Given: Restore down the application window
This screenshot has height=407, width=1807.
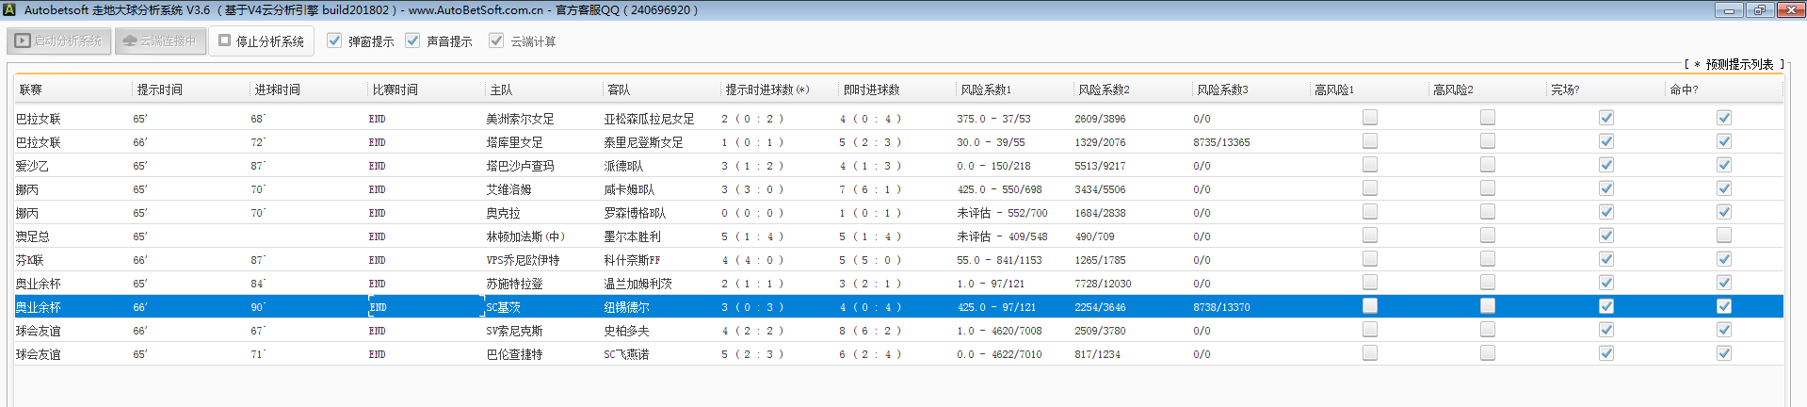Looking at the screenshot, I should click(x=1759, y=9).
